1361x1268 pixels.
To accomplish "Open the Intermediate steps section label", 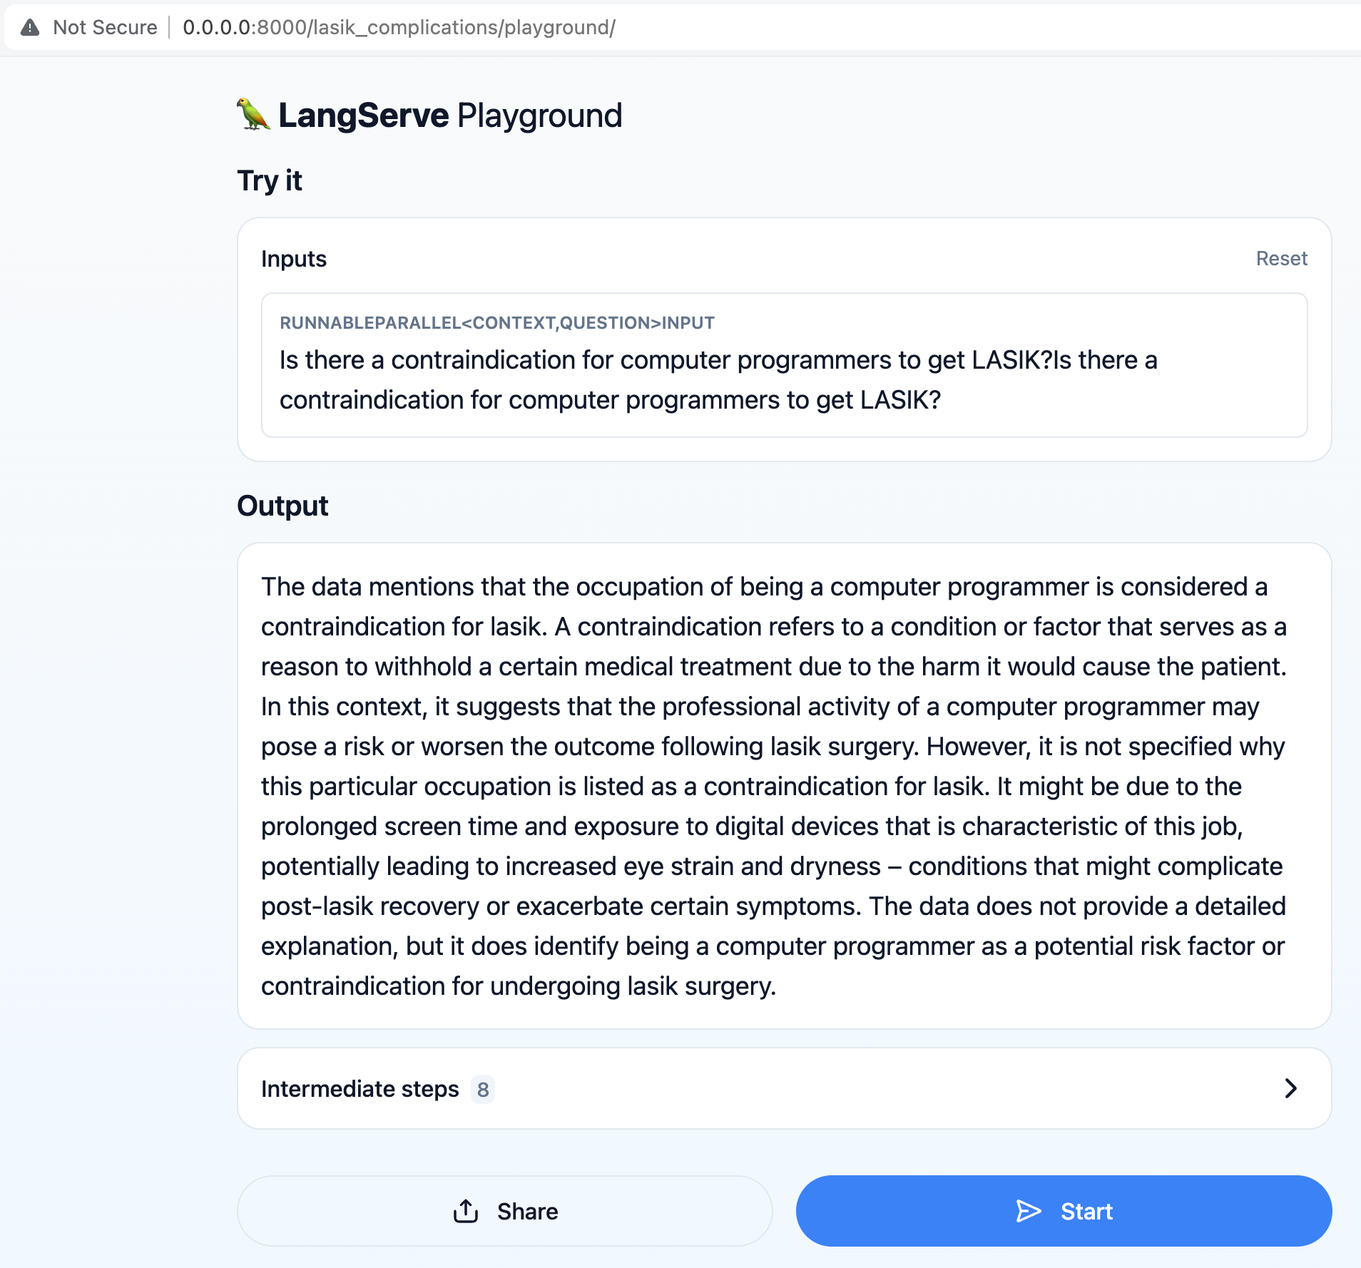I will pyautogui.click(x=360, y=1089).
